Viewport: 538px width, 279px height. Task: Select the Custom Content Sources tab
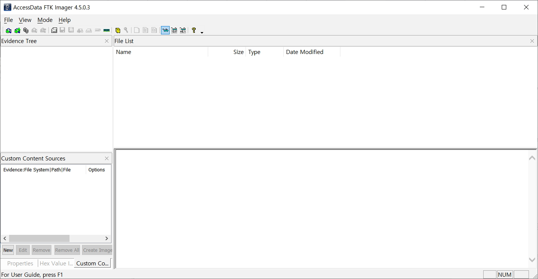(x=93, y=264)
